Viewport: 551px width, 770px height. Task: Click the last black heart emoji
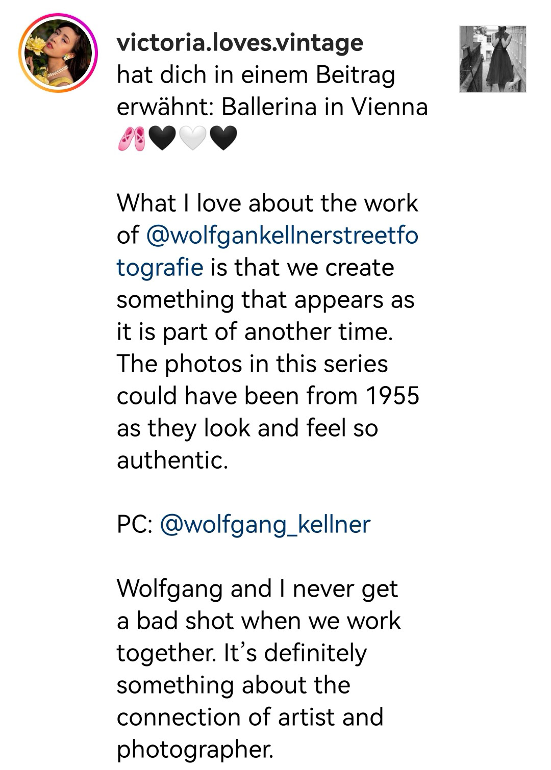223,139
